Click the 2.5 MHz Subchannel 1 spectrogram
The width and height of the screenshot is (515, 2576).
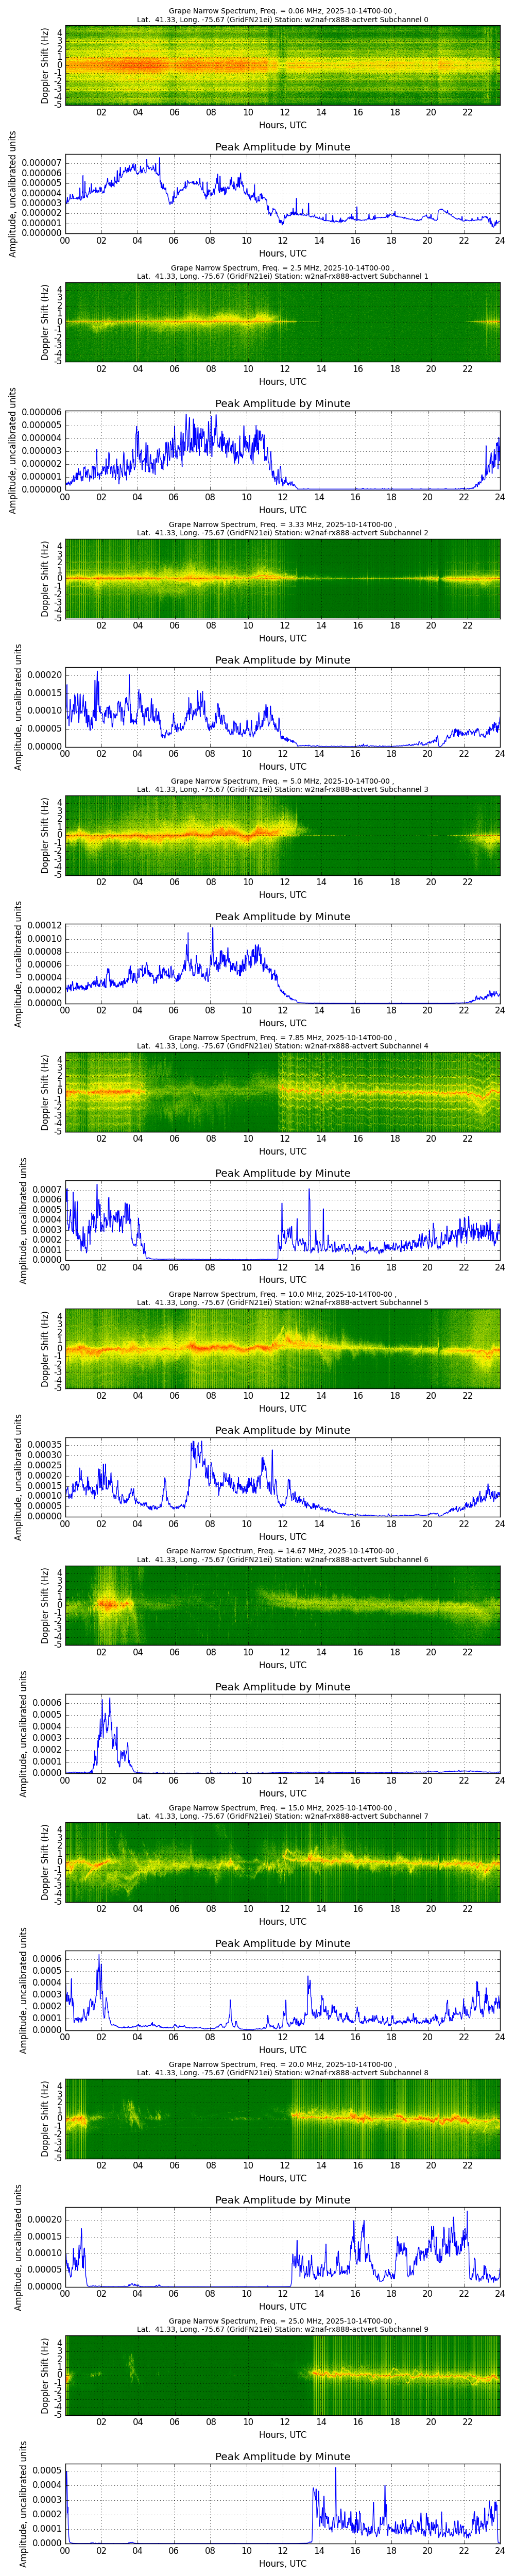pos(282,322)
